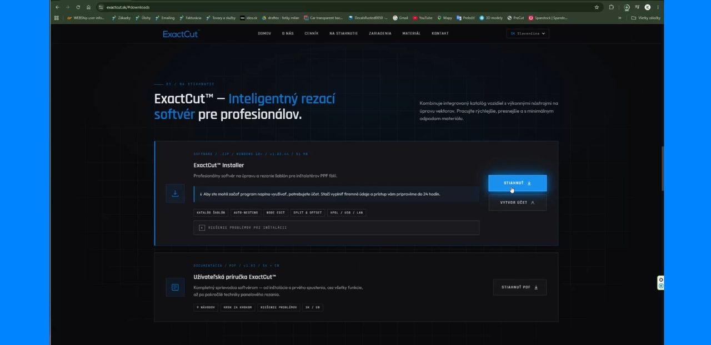The height and width of the screenshot is (345, 711).
Task: Go to DOMOV in the site navigation
Action: (x=264, y=33)
